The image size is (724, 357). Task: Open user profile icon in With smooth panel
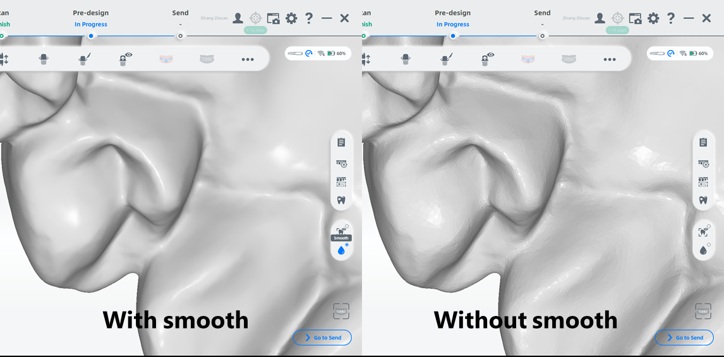(238, 18)
